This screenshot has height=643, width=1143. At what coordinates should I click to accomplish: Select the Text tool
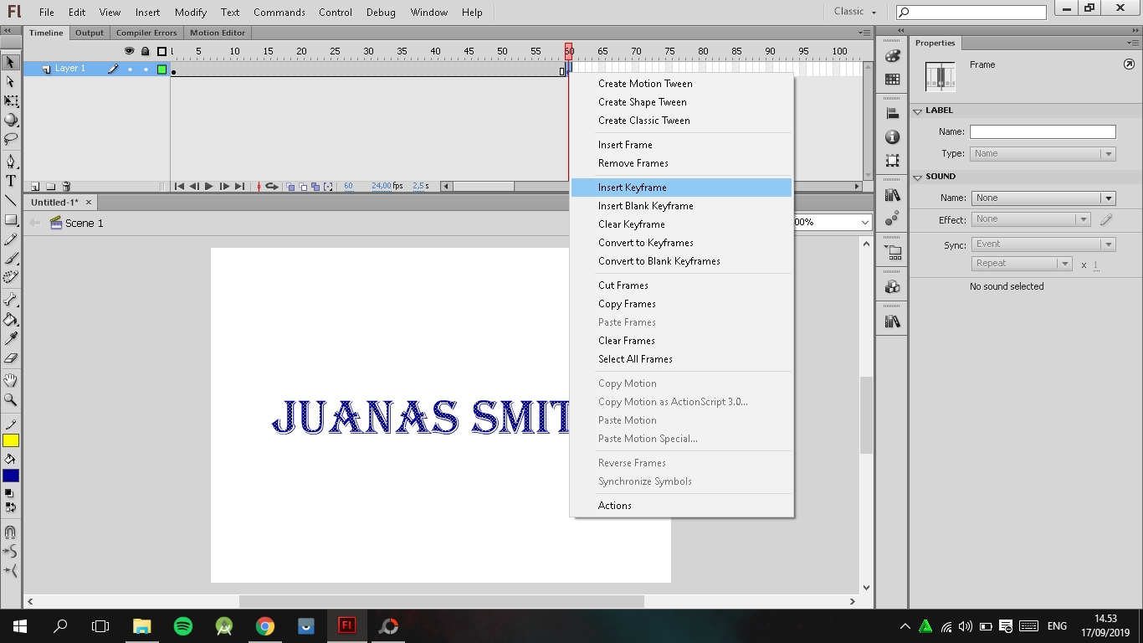pyautogui.click(x=11, y=180)
